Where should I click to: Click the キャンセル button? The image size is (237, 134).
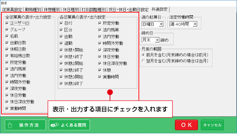(x=212, y=125)
